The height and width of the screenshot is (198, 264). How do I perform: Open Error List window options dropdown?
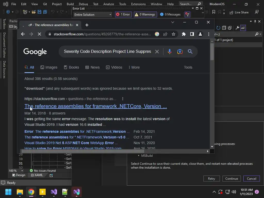[193, 8]
